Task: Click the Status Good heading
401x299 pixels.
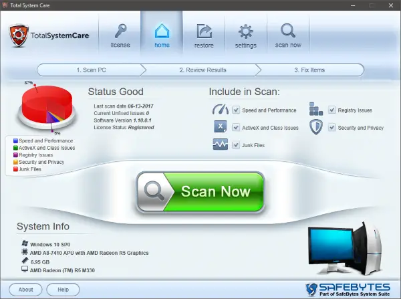Action: [116, 92]
